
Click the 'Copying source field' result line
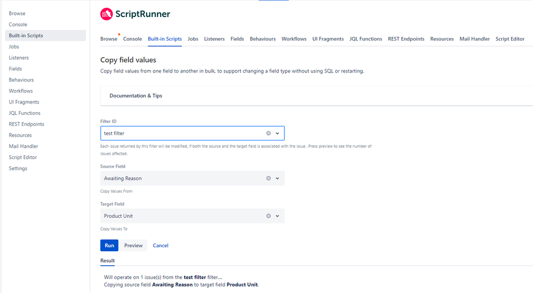pyautogui.click(x=181, y=285)
